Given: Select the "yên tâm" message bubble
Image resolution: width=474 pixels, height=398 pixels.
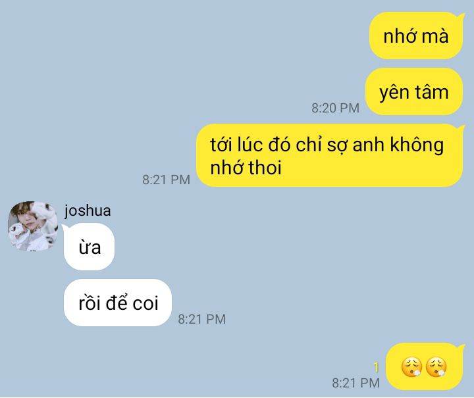Looking at the screenshot, I should point(414,91).
